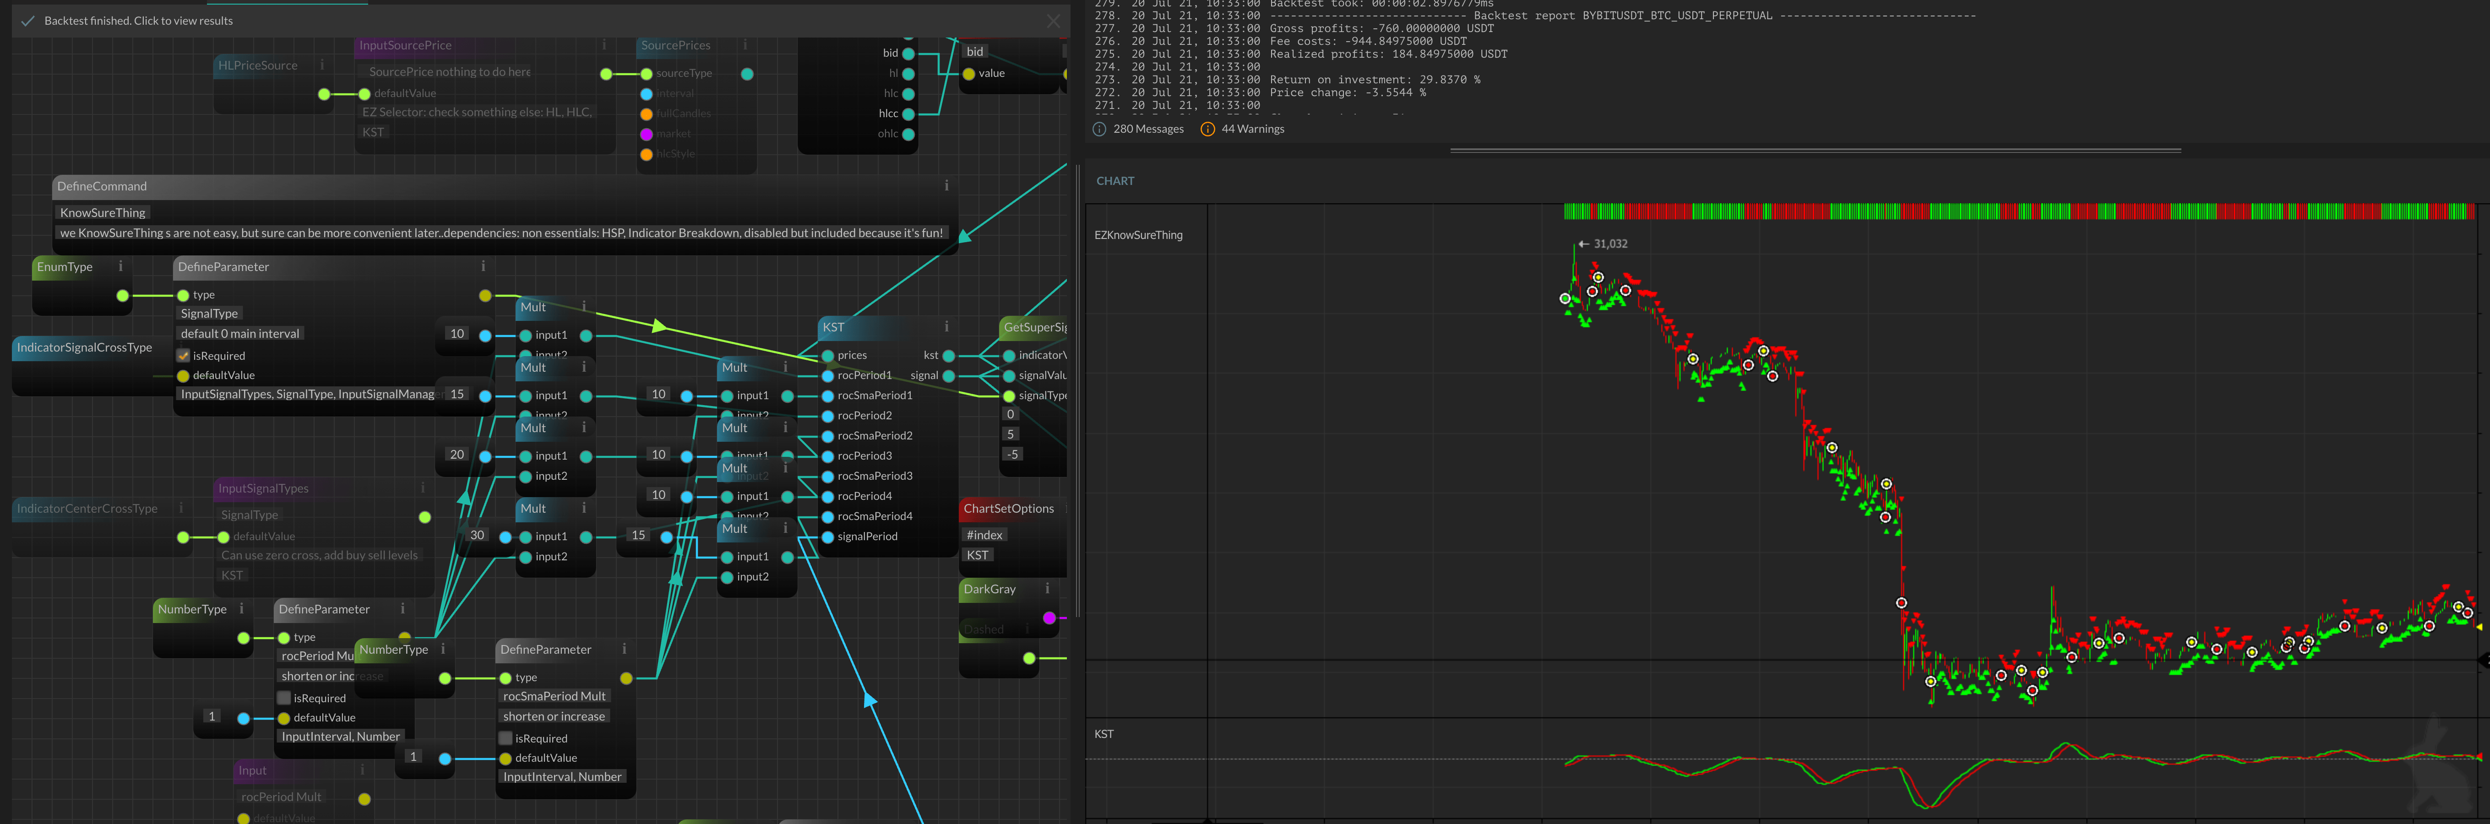Screen dimensions: 2490x824
Task: Edit the value 30 number node
Action: (x=478, y=534)
